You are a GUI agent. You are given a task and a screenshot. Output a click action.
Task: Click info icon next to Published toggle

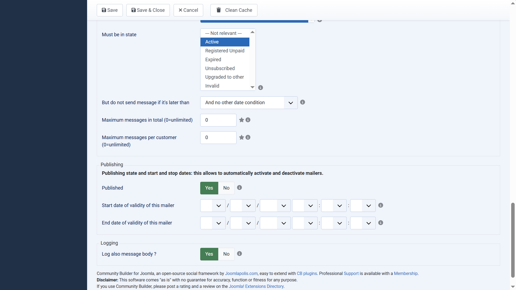click(x=239, y=188)
